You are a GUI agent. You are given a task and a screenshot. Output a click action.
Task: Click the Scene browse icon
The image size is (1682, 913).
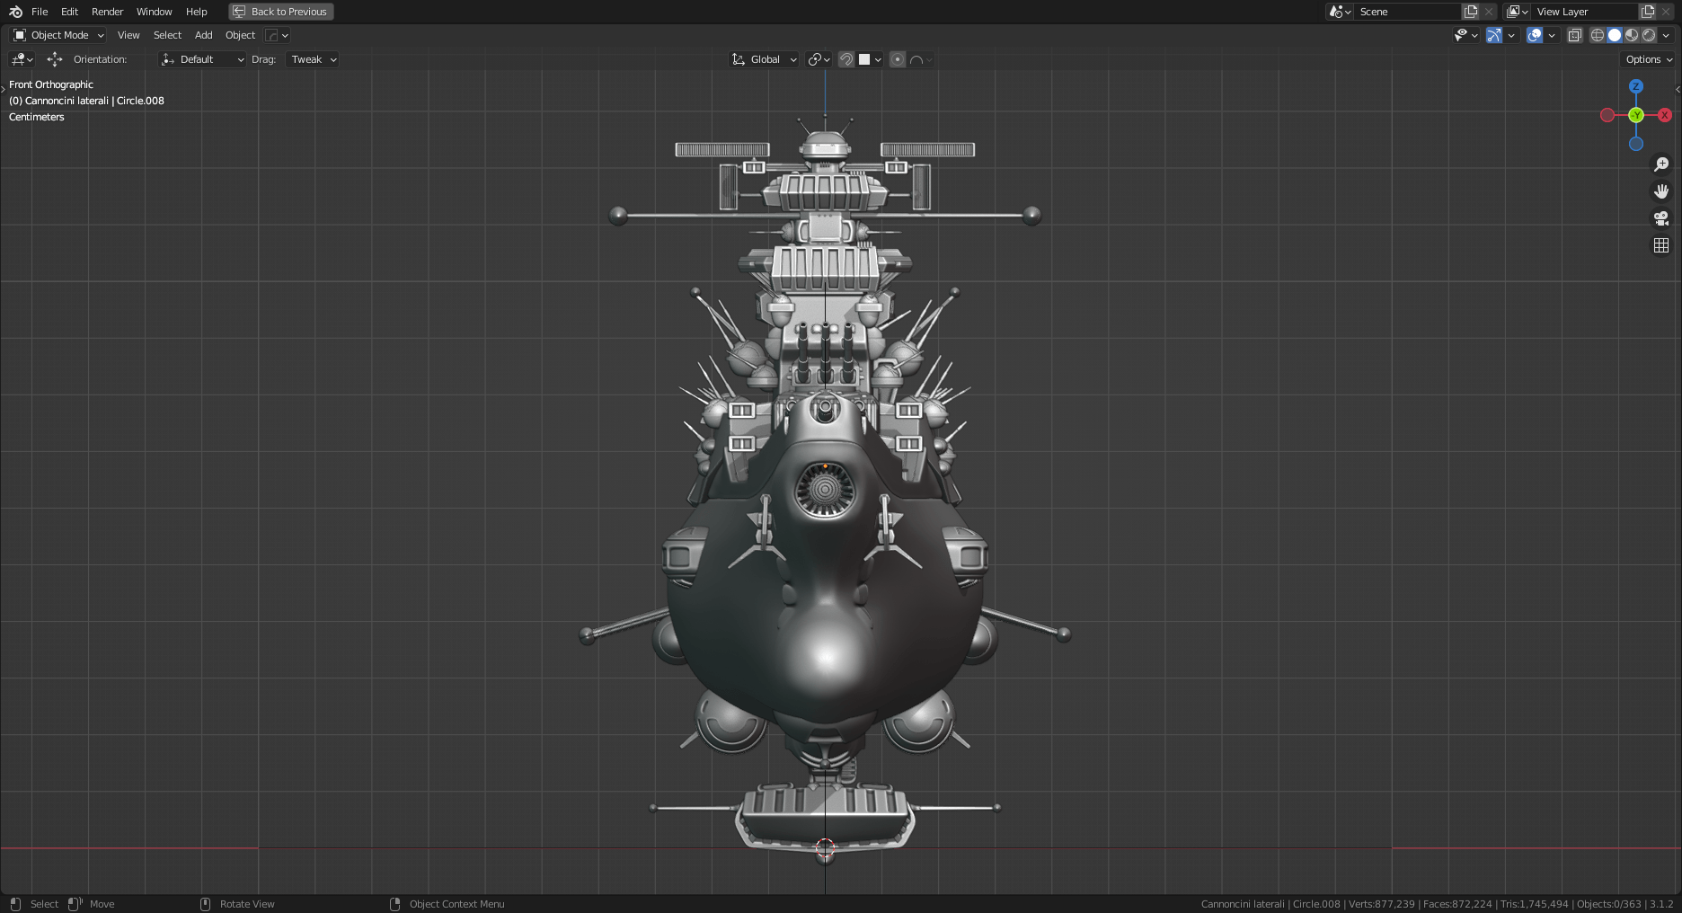pos(1337,12)
